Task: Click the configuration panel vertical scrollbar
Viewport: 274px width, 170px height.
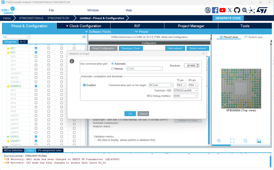Action: tap(209, 100)
